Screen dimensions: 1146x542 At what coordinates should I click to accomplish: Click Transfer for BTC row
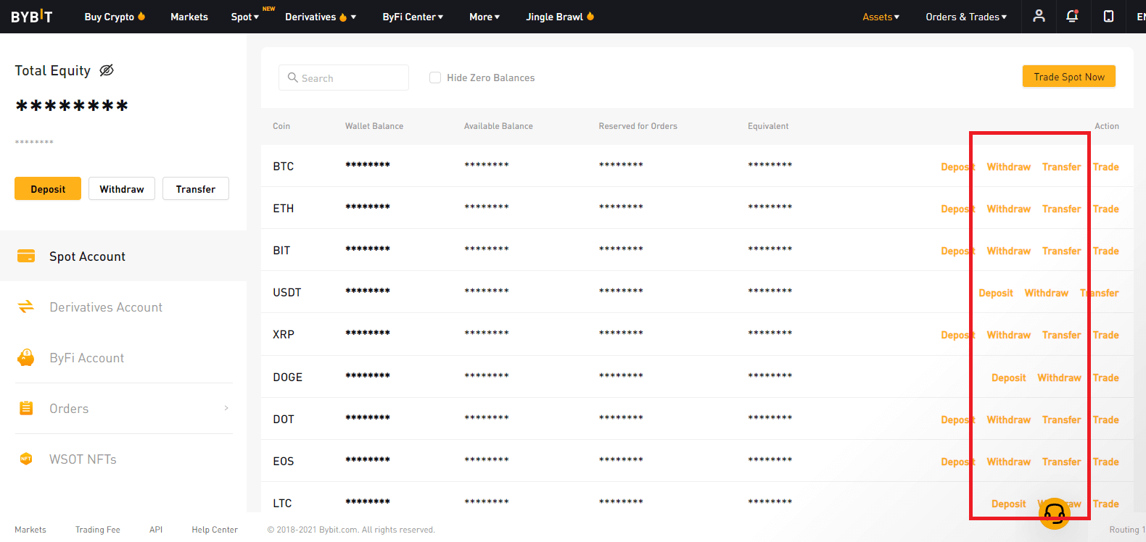click(1061, 167)
